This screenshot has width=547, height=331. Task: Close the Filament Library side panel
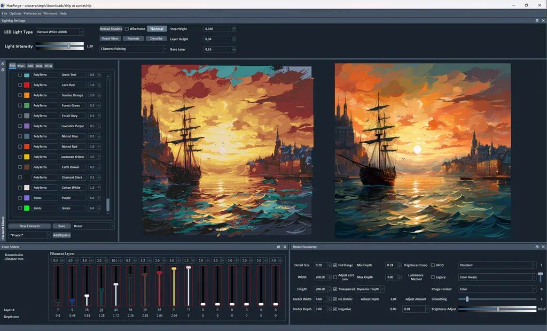(3, 64)
